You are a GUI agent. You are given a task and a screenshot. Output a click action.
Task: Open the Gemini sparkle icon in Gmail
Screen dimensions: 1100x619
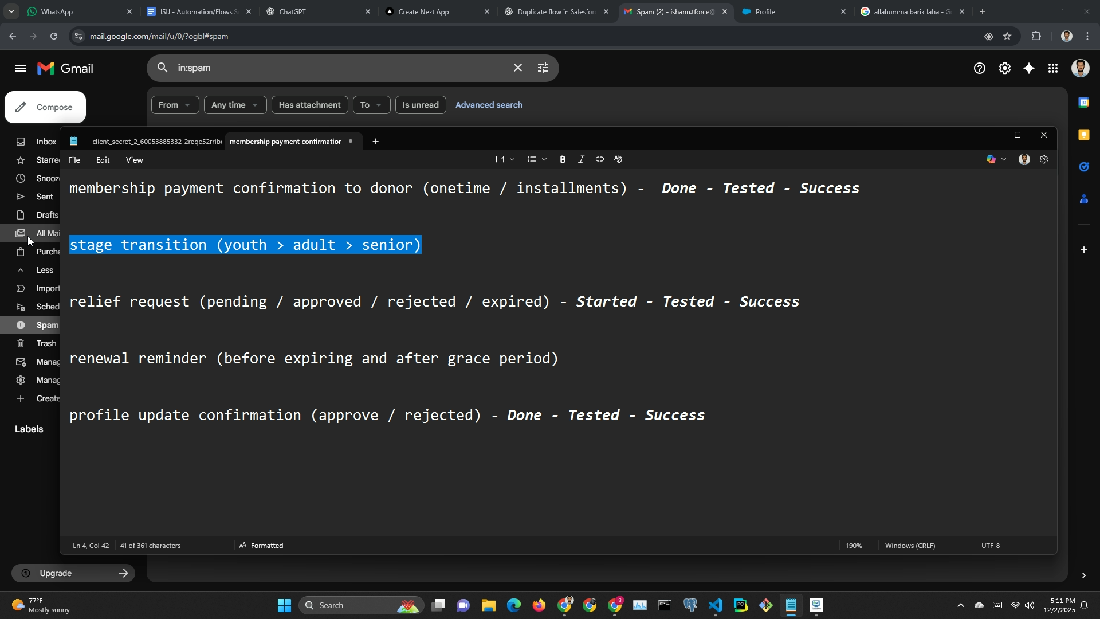pyautogui.click(x=1029, y=69)
